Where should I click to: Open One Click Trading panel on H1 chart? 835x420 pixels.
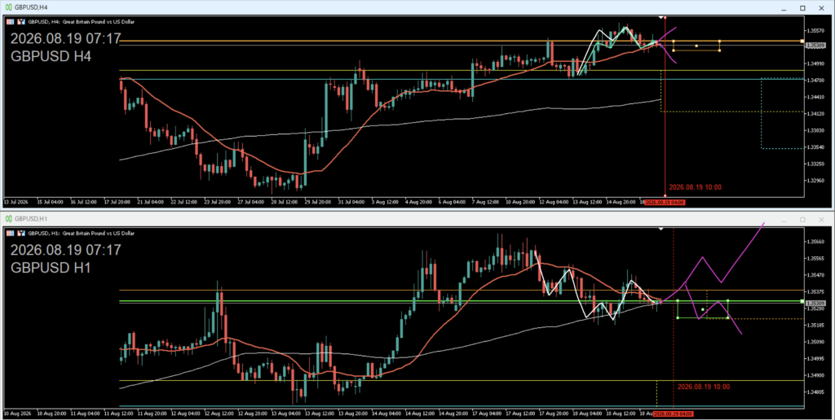[10, 233]
